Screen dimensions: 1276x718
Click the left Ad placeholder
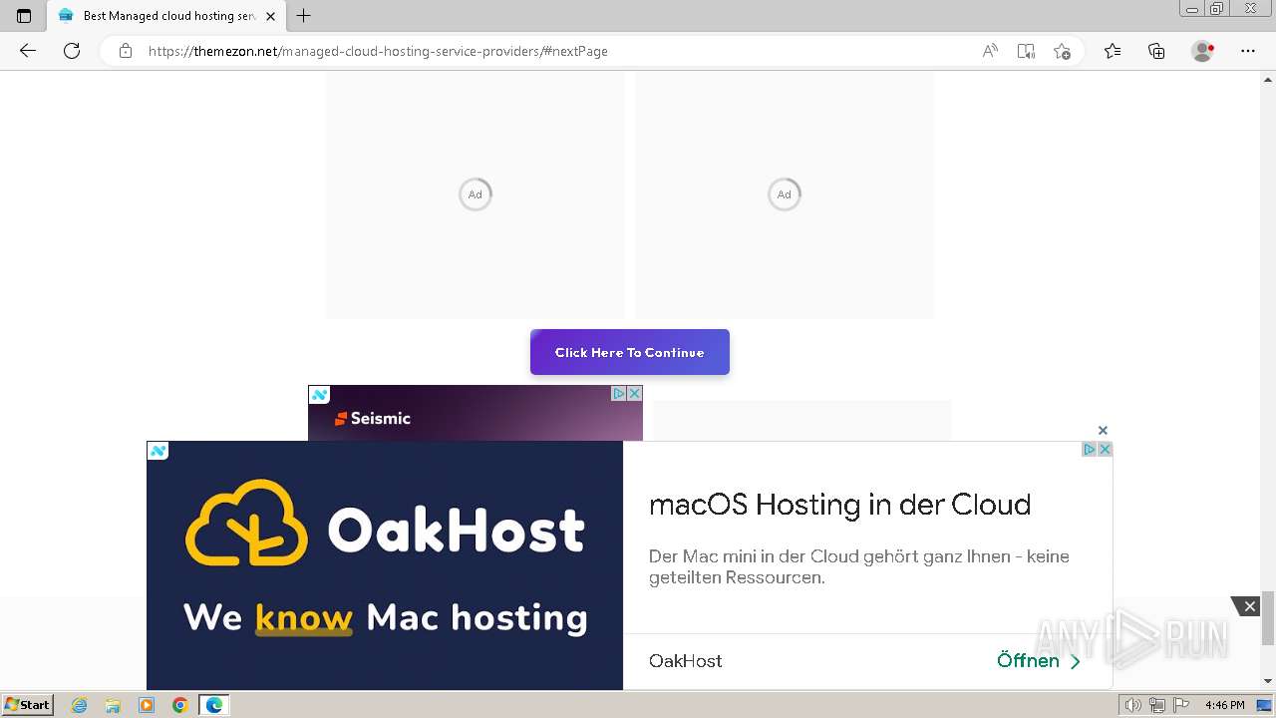coord(476,194)
